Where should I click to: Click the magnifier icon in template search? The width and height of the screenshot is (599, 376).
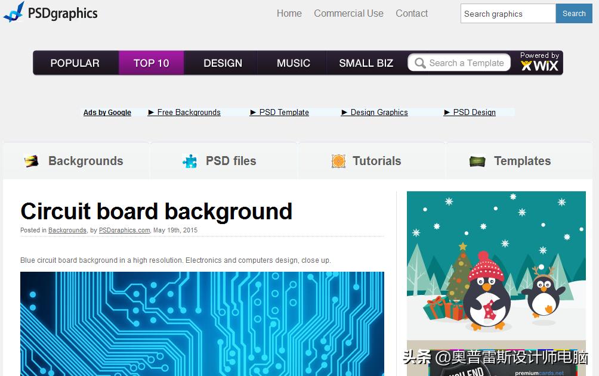pos(420,63)
